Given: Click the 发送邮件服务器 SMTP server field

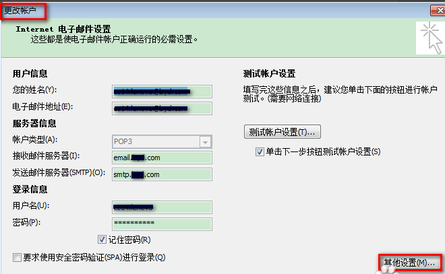Looking at the screenshot, I should 162,174.
